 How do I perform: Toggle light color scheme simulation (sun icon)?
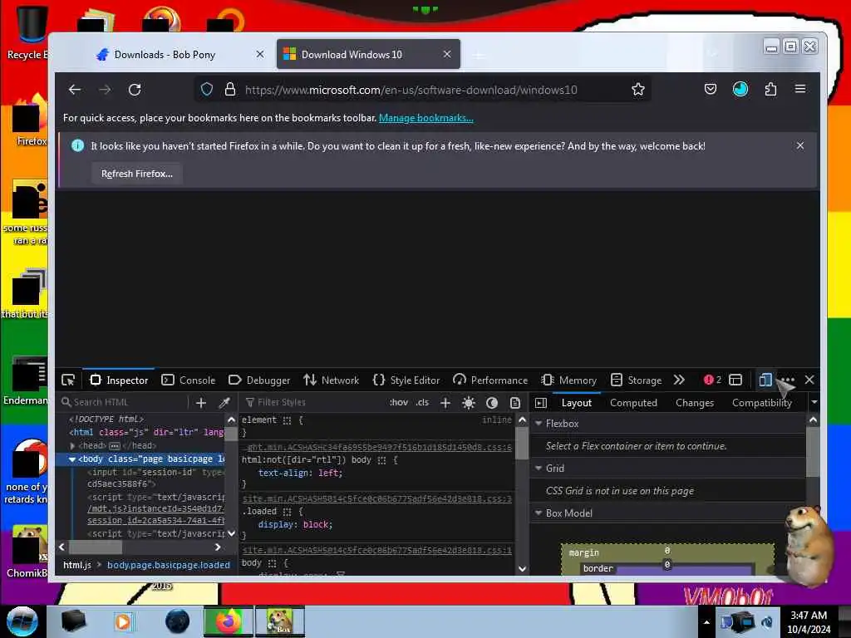[x=469, y=403]
